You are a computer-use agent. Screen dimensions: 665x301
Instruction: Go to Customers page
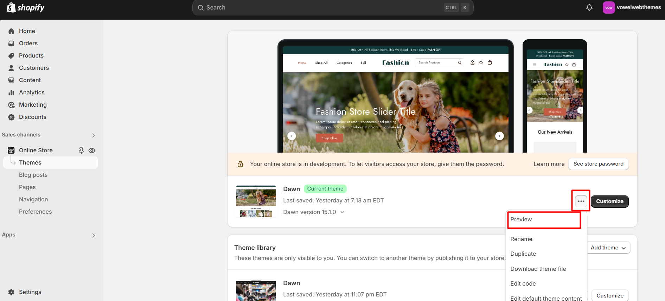pyautogui.click(x=34, y=68)
